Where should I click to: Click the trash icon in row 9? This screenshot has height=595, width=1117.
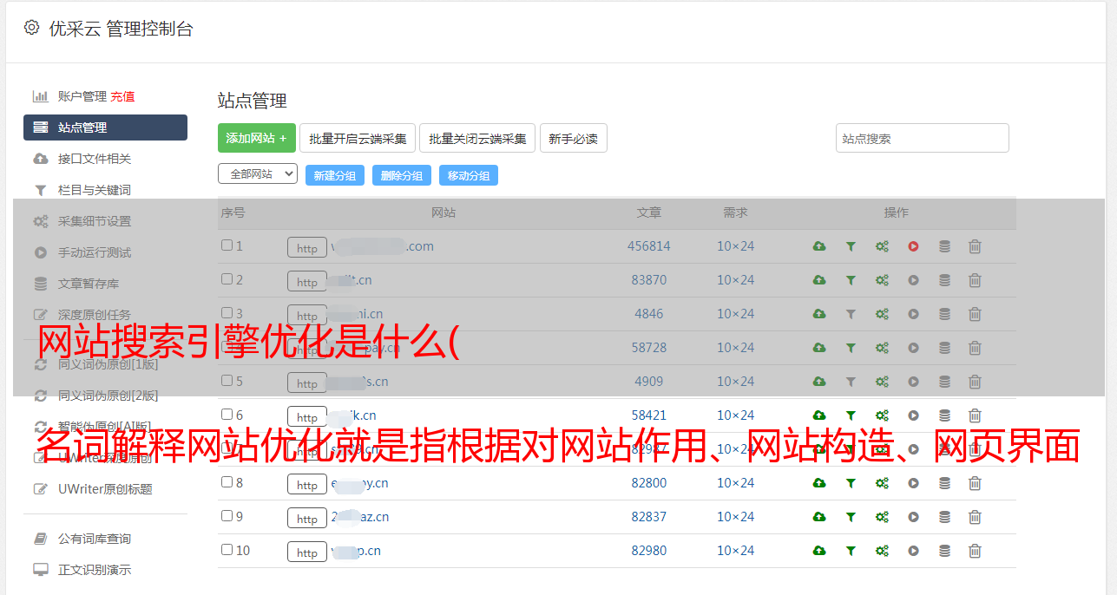975,517
